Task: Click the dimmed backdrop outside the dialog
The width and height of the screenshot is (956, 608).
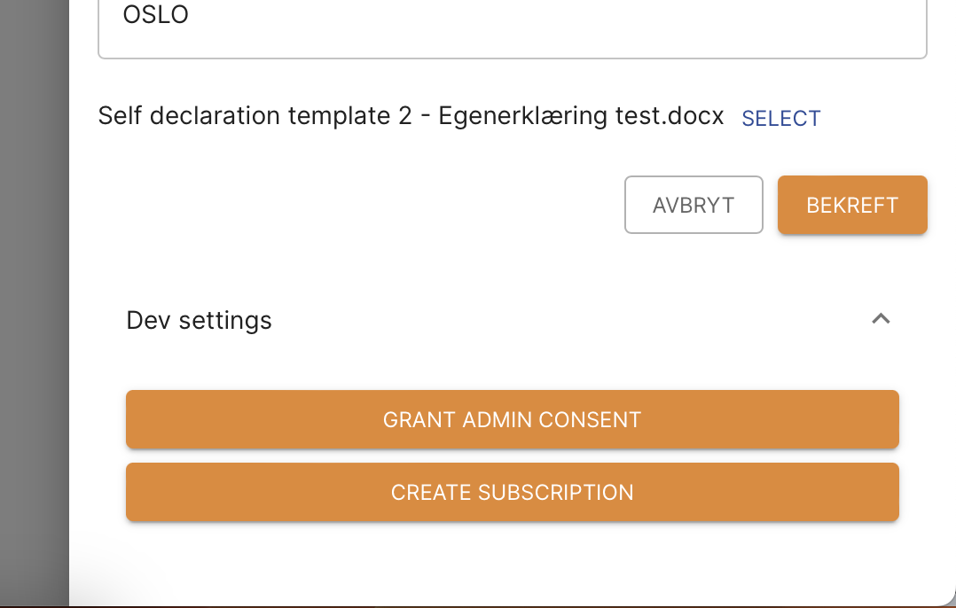Action: (34, 301)
